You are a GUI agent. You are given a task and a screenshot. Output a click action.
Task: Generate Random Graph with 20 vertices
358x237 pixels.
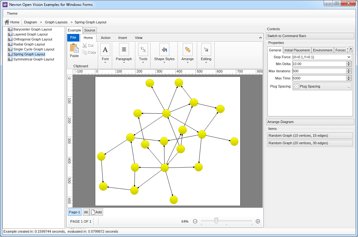pos(310,143)
